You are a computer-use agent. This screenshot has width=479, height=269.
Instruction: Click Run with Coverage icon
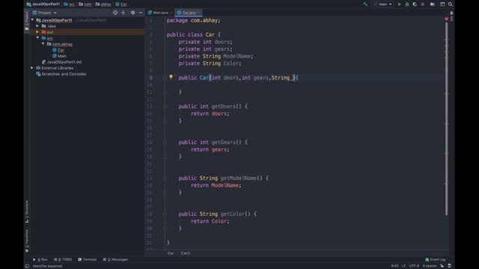pyautogui.click(x=415, y=4)
